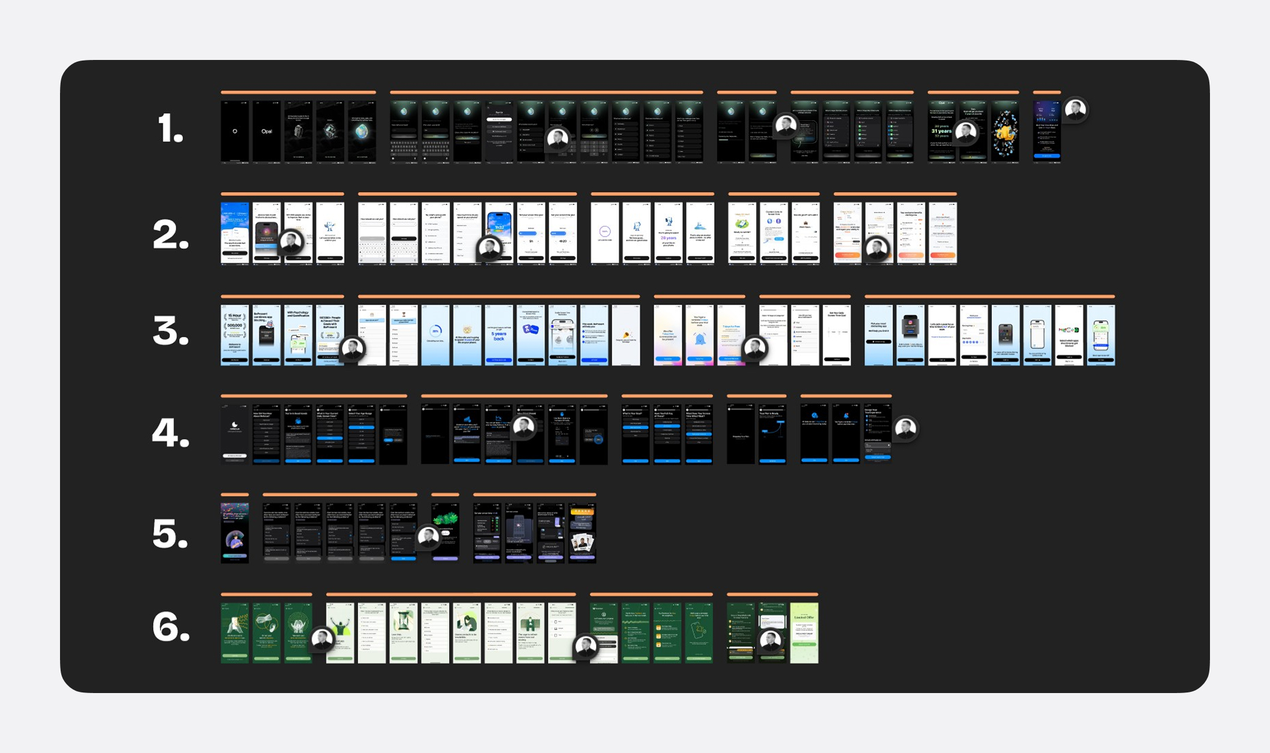
Task: Click the avatar bubble beside the dark green illustration screens
Action: click(322, 639)
